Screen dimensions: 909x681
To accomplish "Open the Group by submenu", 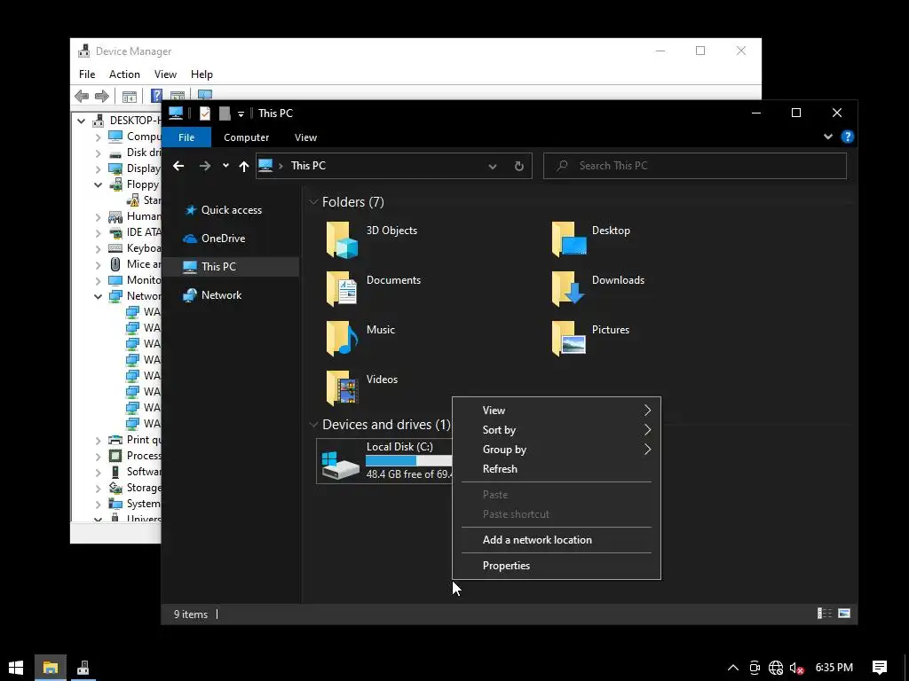I will (557, 450).
